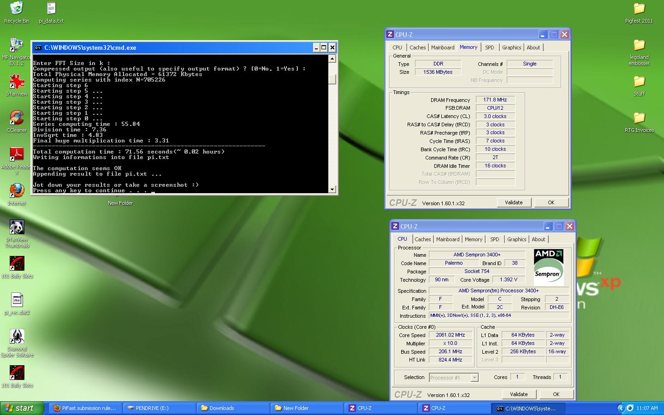Open Graphics tab in lower CPU-Z window
The height and width of the screenshot is (415, 664).
tap(516, 239)
